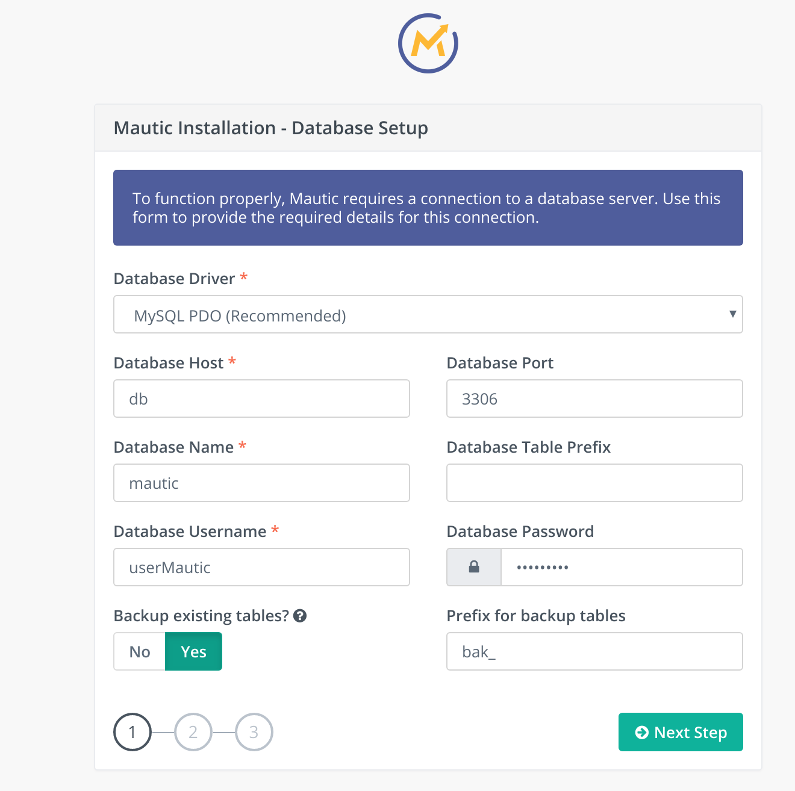Image resolution: width=795 pixels, height=791 pixels.
Task: Click the empty Database Table Prefix field
Action: point(594,483)
